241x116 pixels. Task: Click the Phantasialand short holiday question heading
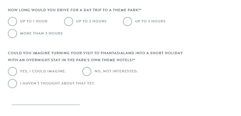point(95,56)
